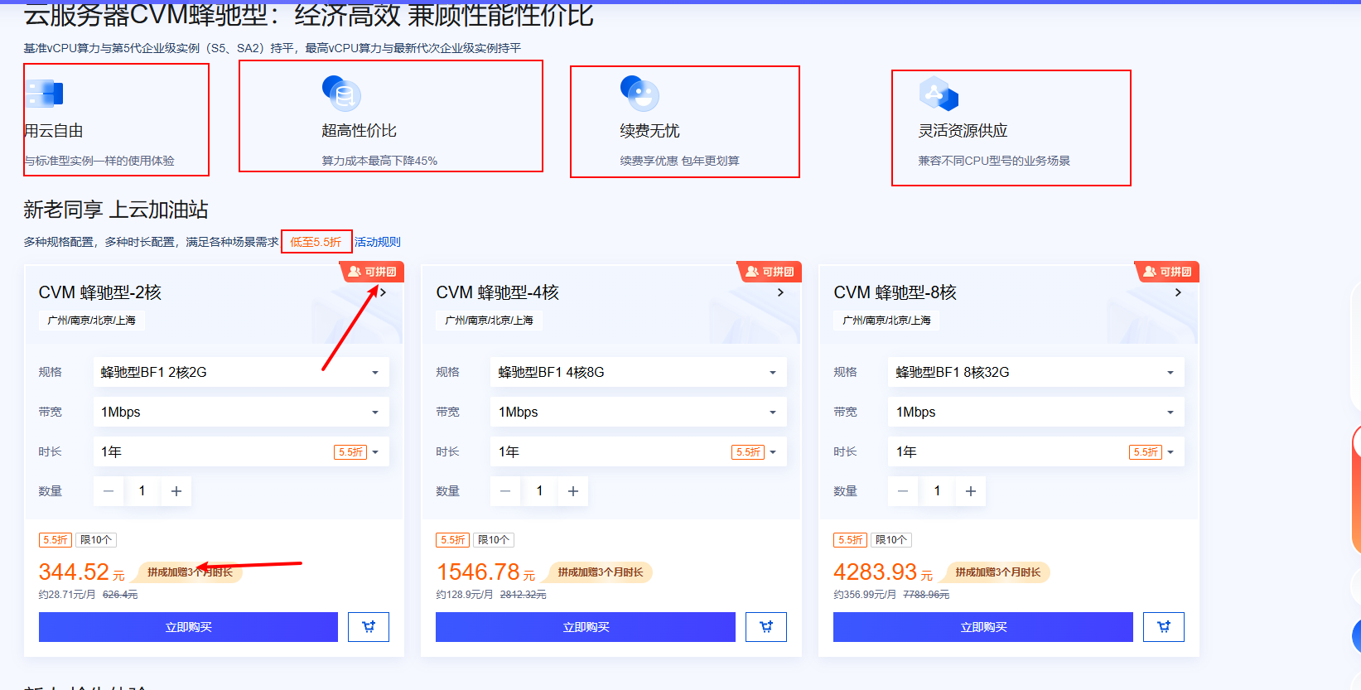Click quantity field on 4核 card

click(539, 491)
